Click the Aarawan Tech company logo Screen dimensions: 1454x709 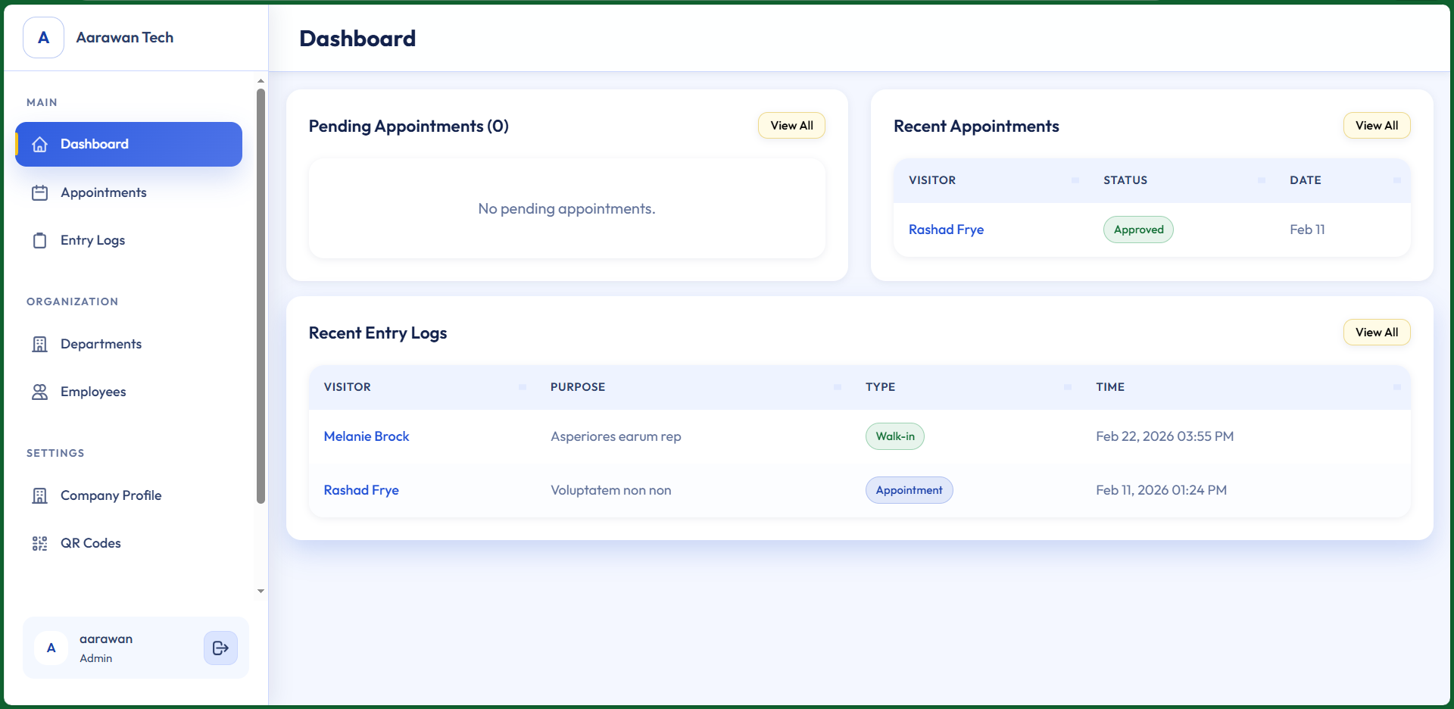click(x=43, y=37)
